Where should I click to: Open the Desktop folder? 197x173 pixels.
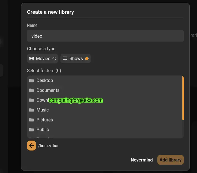tap(105, 81)
